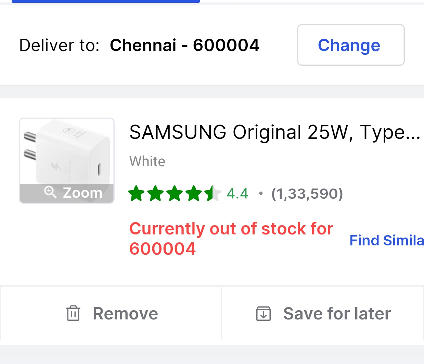The height and width of the screenshot is (364, 424).
Task: Click the half-filled fifth rating star
Action: pyautogui.click(x=212, y=193)
